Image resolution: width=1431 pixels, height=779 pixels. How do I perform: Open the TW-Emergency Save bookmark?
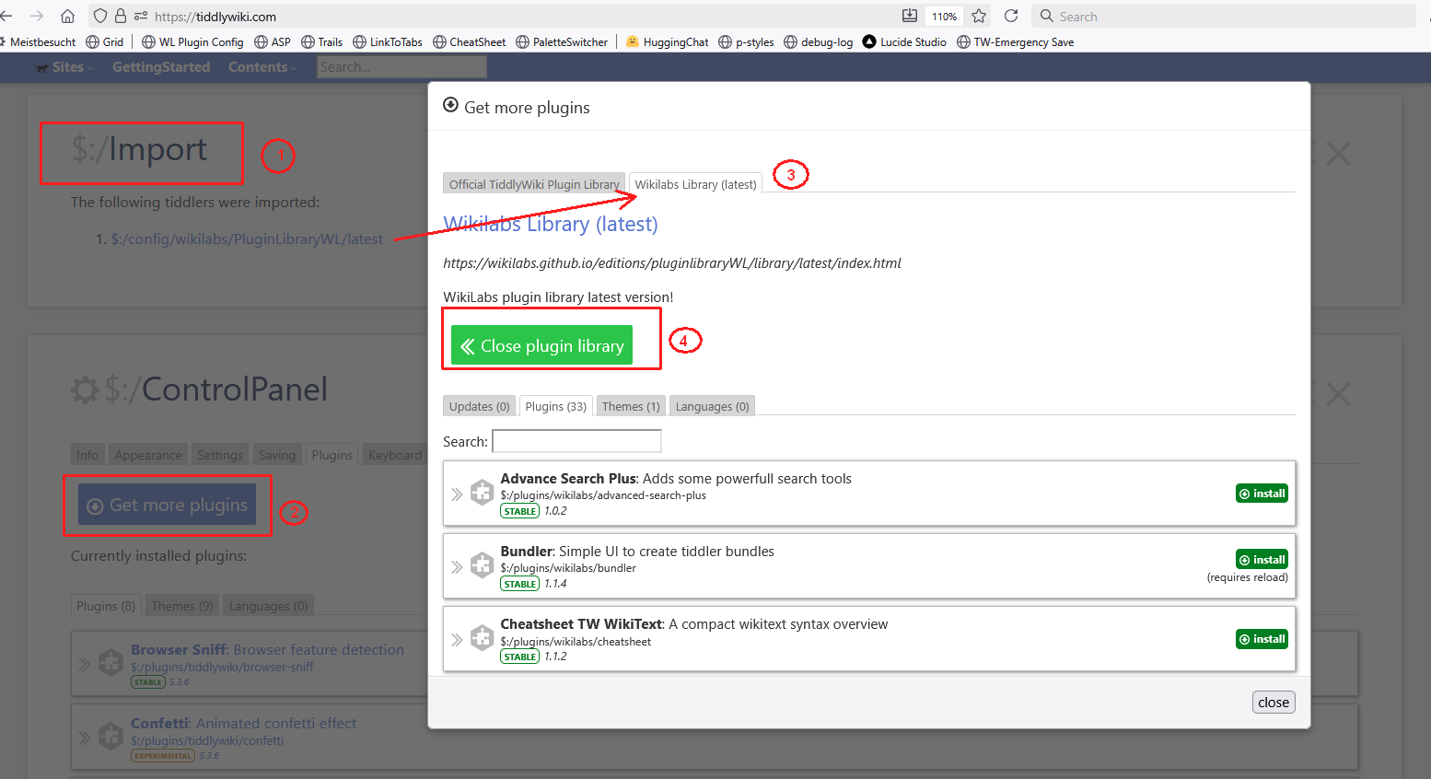coord(1016,41)
